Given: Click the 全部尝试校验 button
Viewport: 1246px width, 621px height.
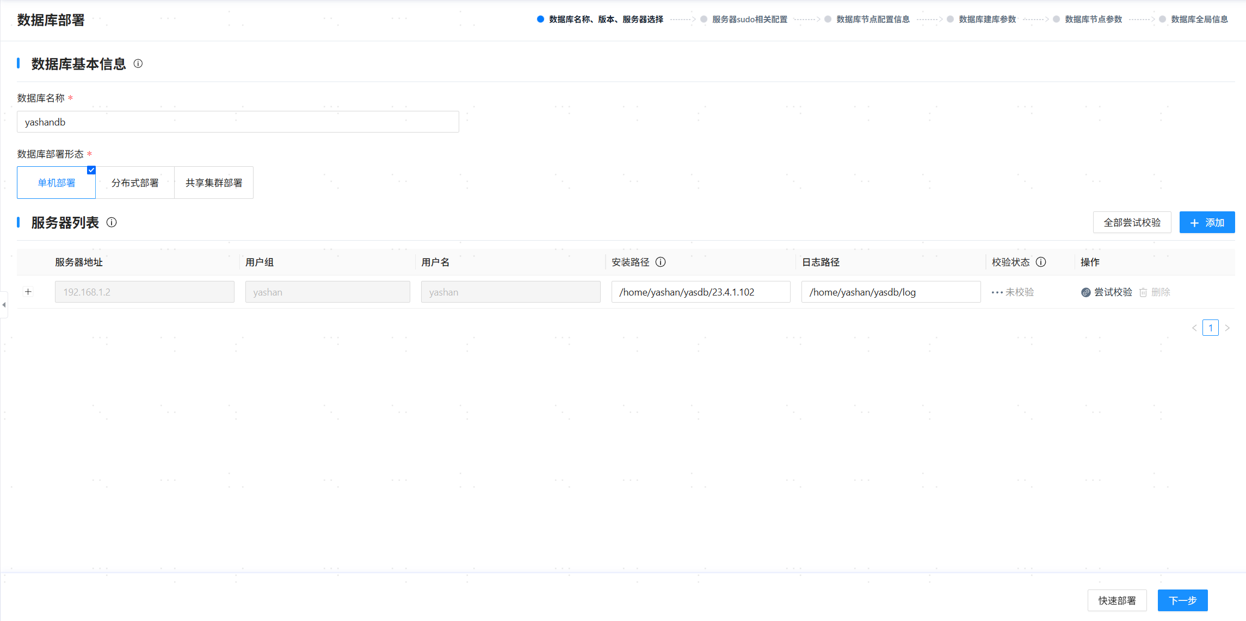Looking at the screenshot, I should (x=1132, y=222).
